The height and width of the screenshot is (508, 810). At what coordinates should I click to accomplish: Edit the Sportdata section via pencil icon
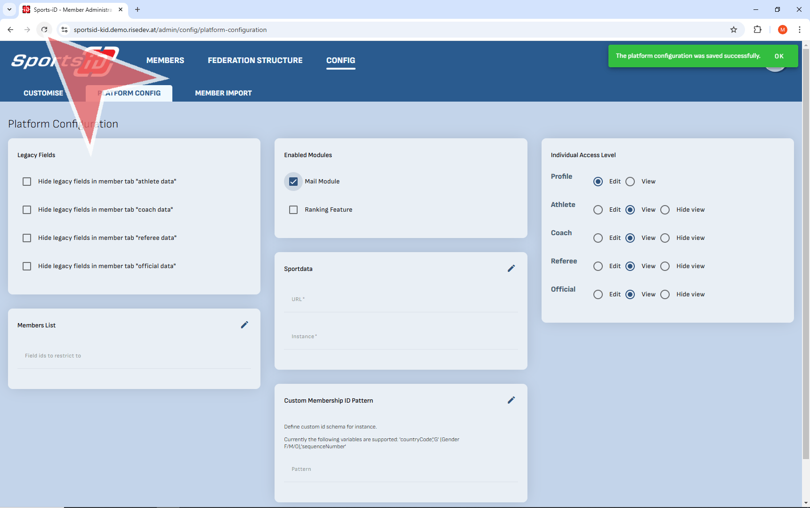tap(511, 269)
